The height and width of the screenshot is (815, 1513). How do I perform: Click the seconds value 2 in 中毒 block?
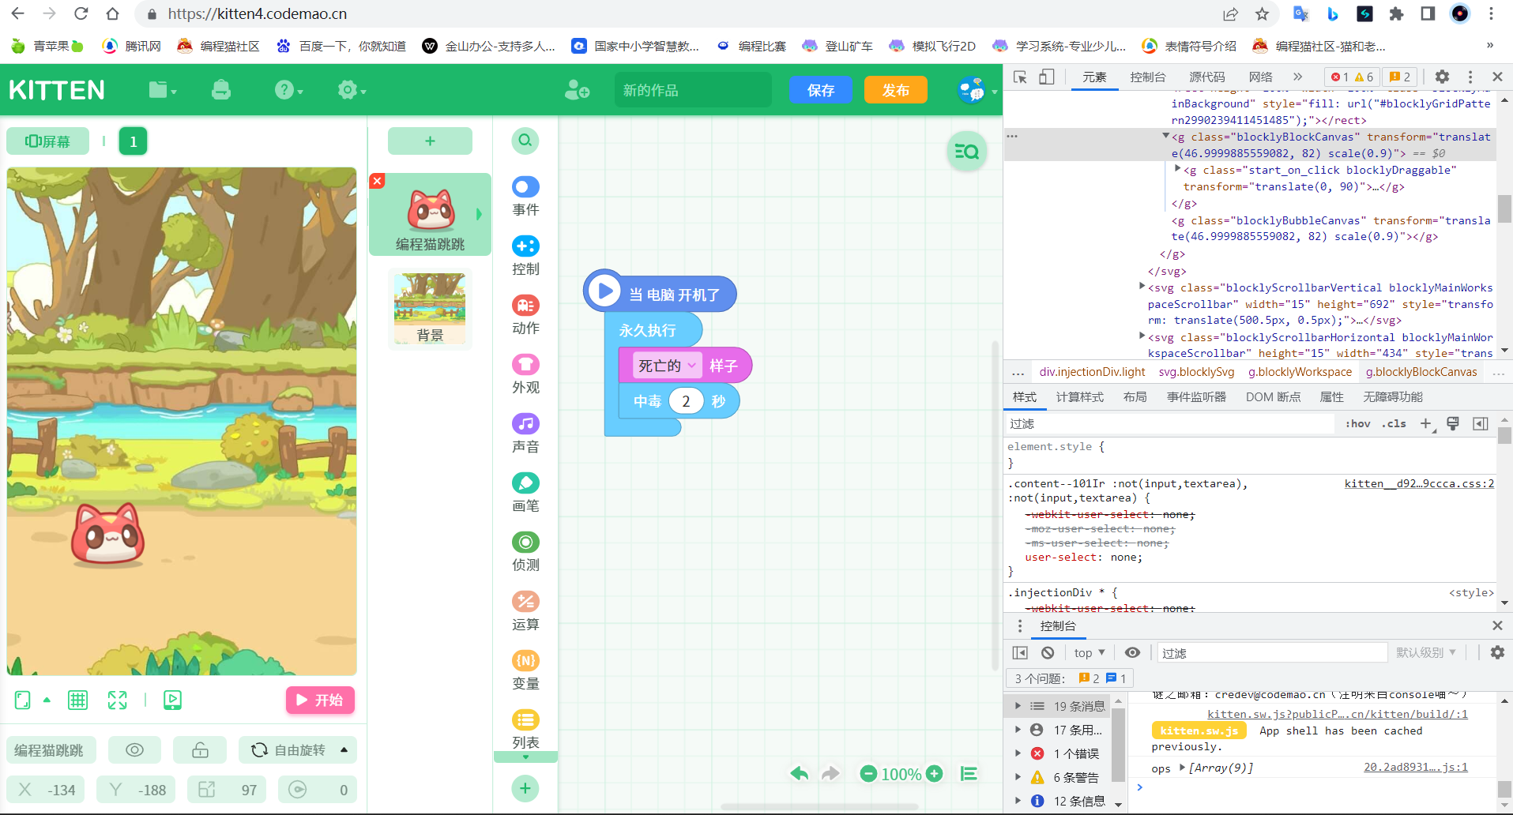[686, 401]
